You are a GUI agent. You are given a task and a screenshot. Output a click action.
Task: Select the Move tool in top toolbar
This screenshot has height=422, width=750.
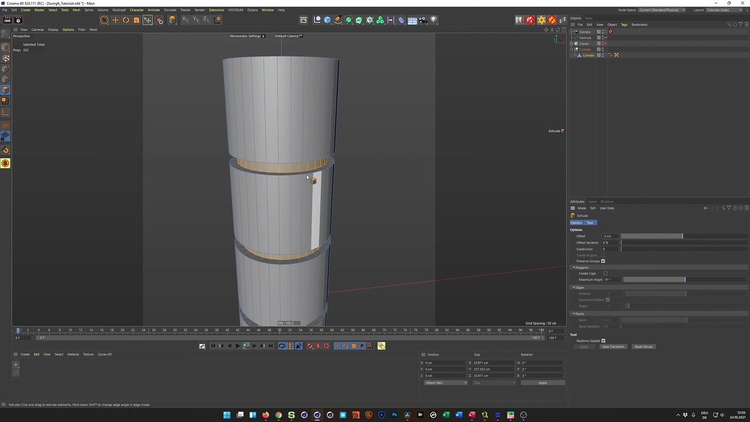pos(115,20)
